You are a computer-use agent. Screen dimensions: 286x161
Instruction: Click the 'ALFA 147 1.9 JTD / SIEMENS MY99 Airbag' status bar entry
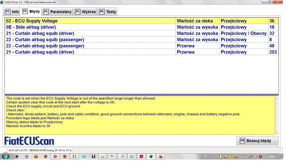tap(40, 150)
